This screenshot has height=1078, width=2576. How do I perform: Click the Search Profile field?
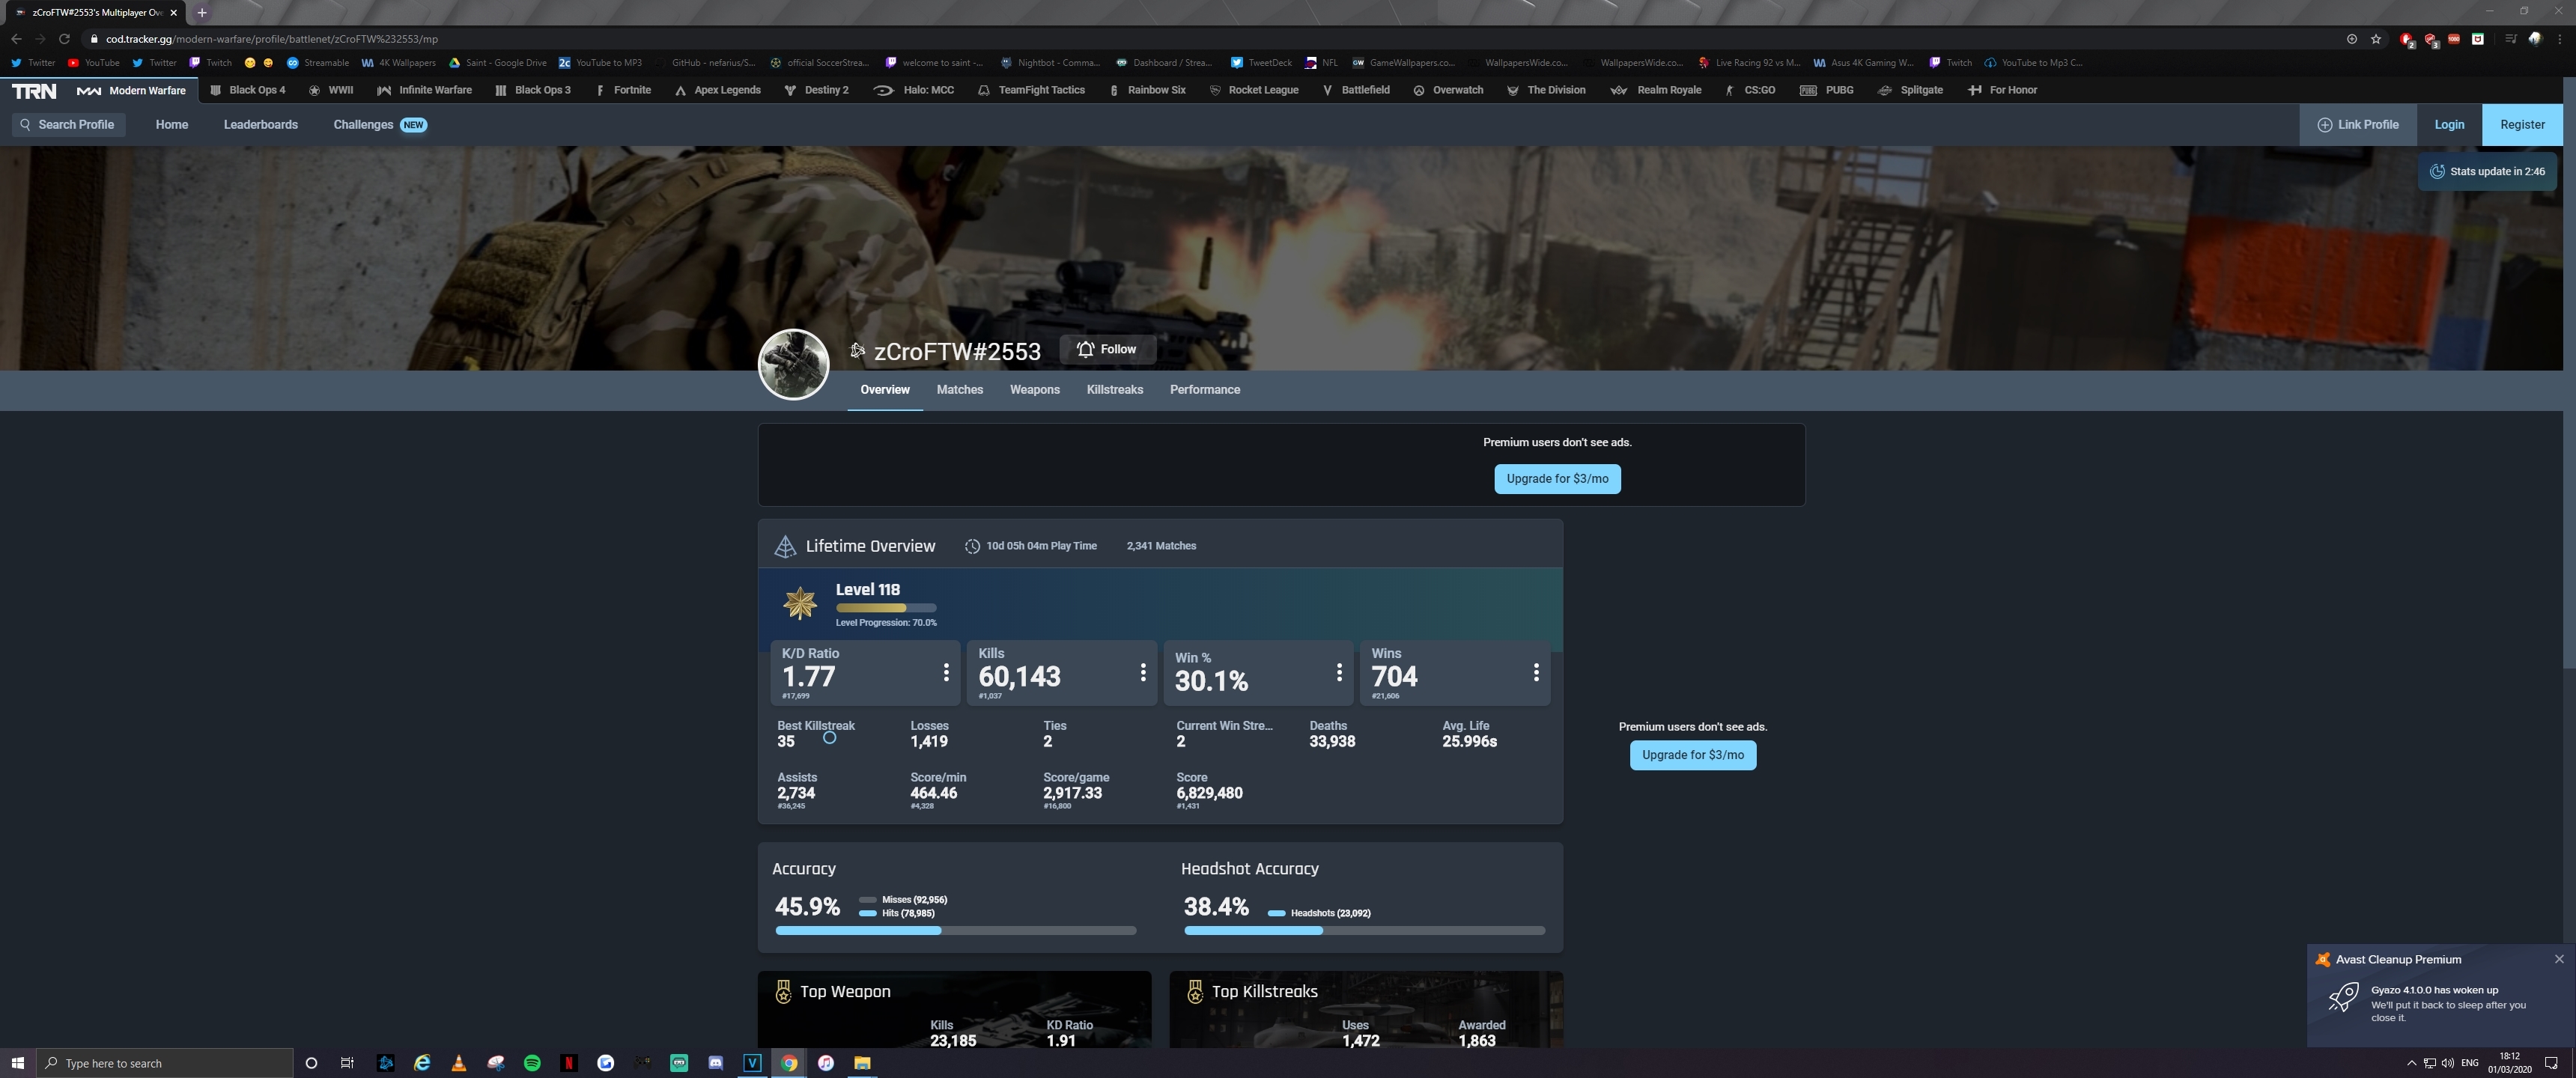(68, 125)
